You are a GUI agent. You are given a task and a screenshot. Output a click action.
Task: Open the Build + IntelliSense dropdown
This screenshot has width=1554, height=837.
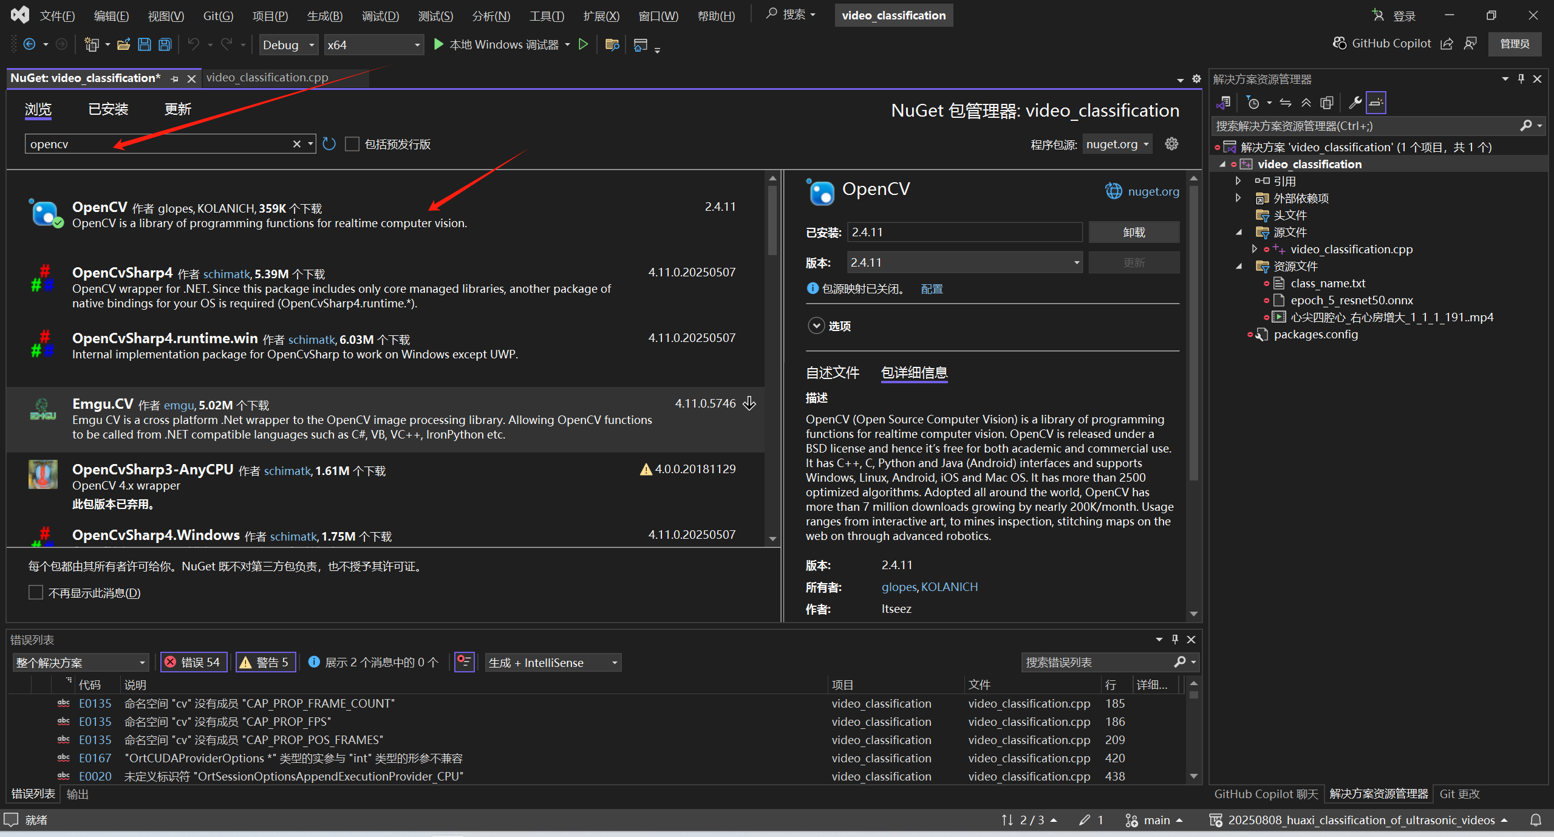pos(553,662)
